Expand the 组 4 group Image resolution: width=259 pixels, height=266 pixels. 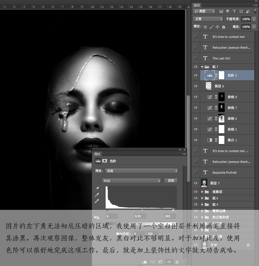pyautogui.click(x=202, y=204)
